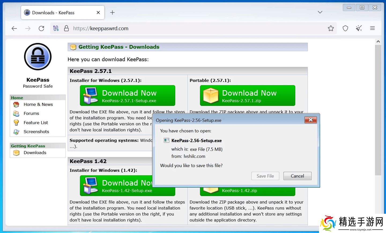Download the portable KeePass-2.57.1.zip
The width and height of the screenshot is (386, 233).
click(247, 96)
